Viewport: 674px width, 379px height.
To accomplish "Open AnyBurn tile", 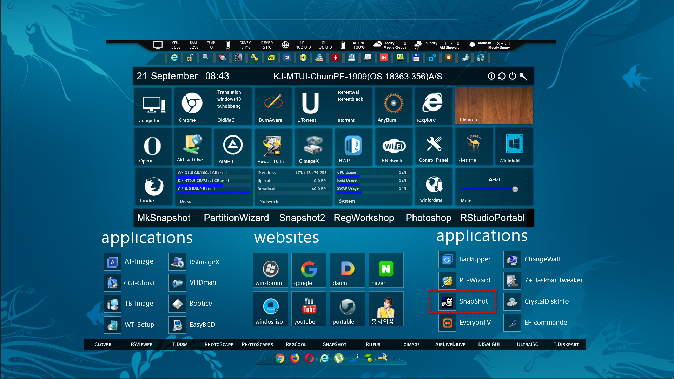I will 394,106.
